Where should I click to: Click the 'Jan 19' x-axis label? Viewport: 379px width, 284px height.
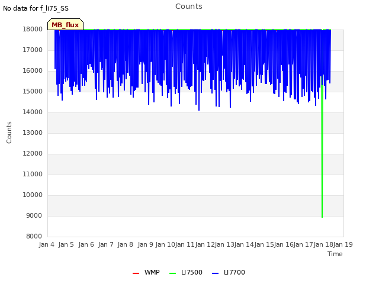pos(343,244)
